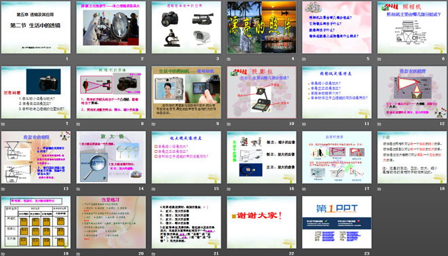448x256 pixels.
Task: Select slide 16 comparing three lens images
Action: point(261,157)
